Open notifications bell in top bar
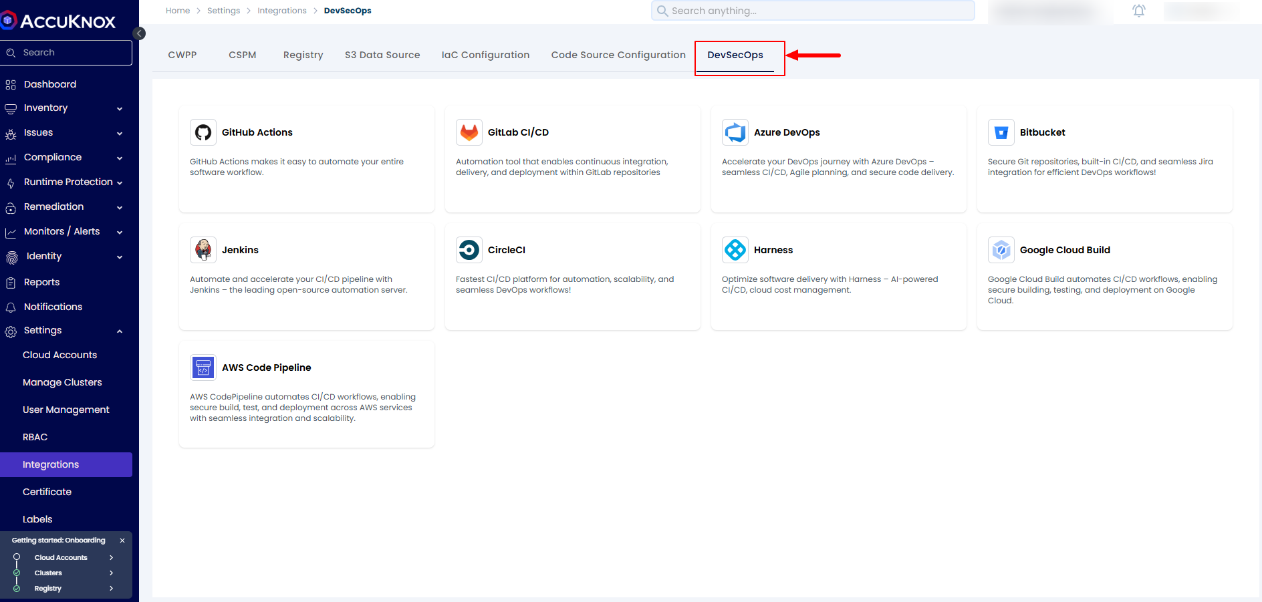This screenshot has width=1262, height=602. click(1139, 11)
